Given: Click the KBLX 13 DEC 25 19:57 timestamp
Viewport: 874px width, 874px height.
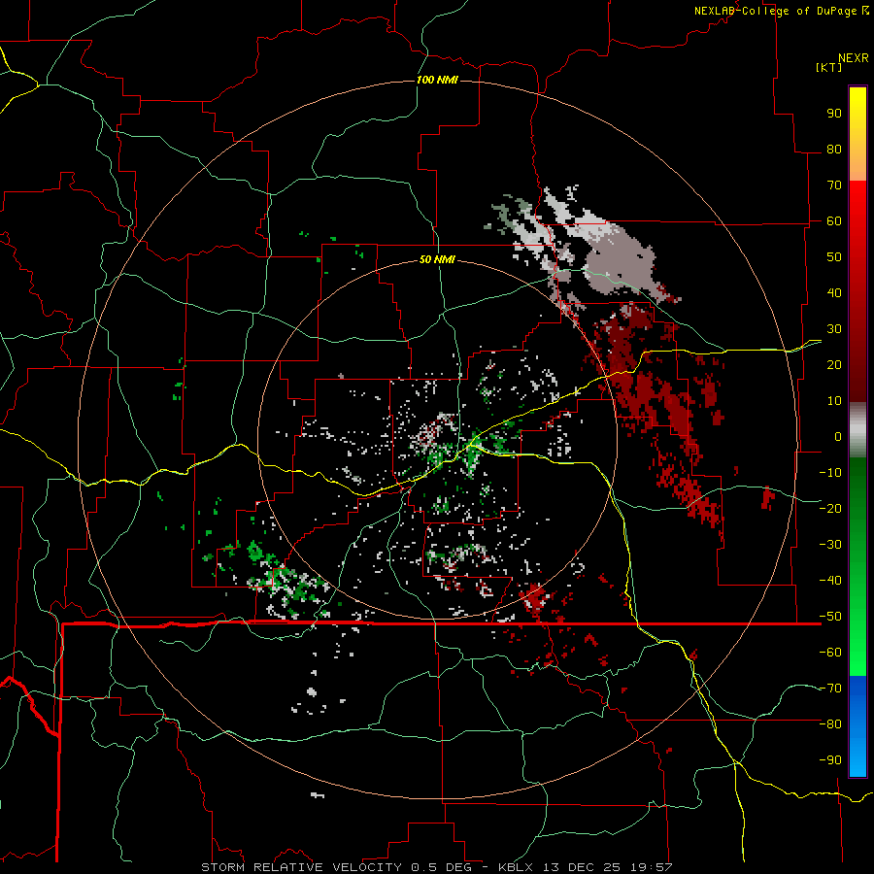Looking at the screenshot, I should pos(585,867).
